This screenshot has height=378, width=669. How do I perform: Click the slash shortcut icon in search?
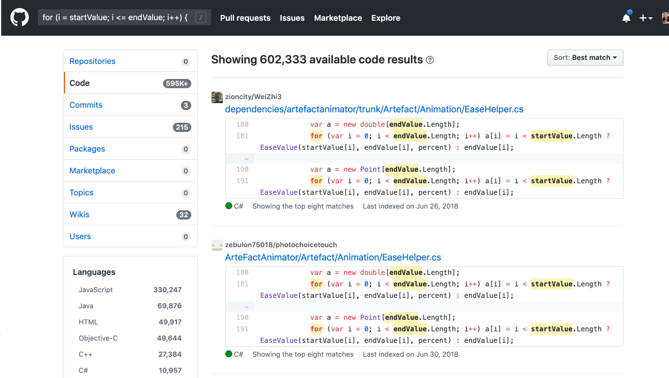tap(200, 18)
